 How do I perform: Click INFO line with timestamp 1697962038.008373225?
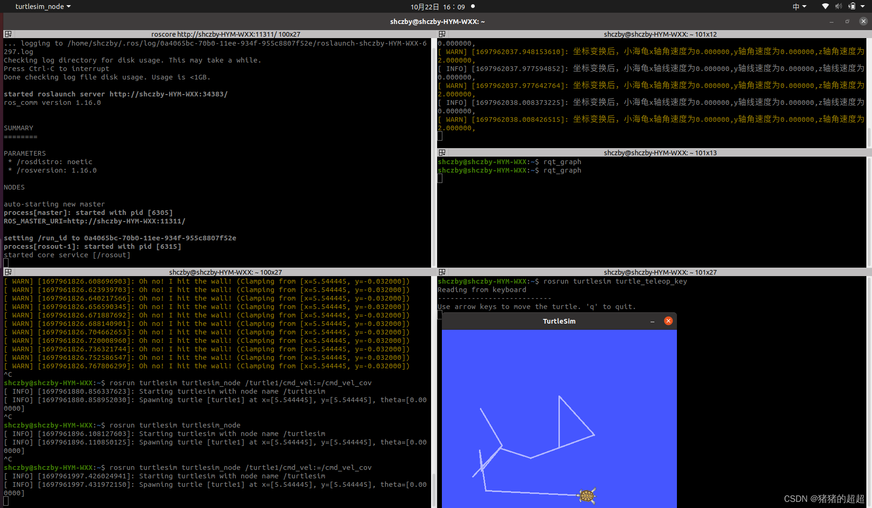pyautogui.click(x=651, y=107)
